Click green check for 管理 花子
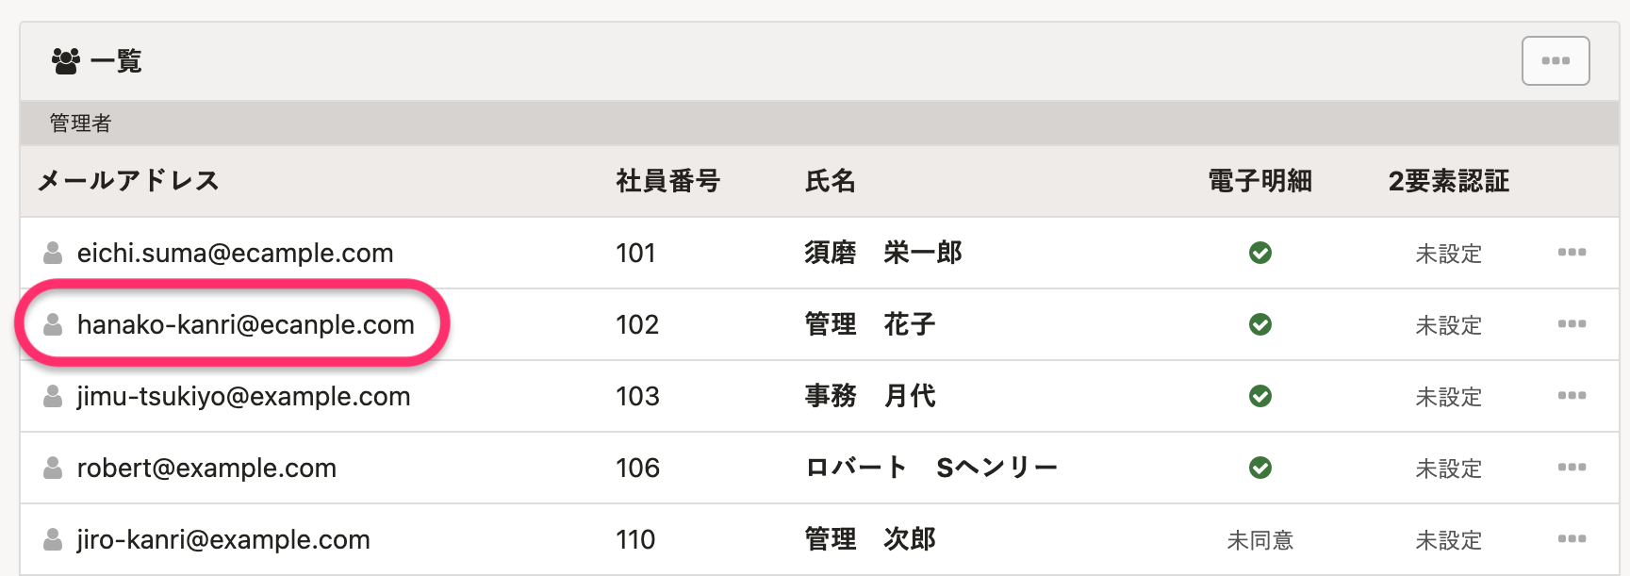This screenshot has height=576, width=1630. pyautogui.click(x=1260, y=324)
